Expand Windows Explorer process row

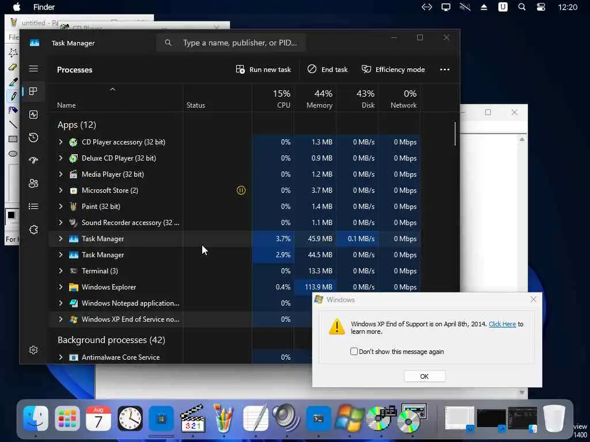click(x=60, y=287)
